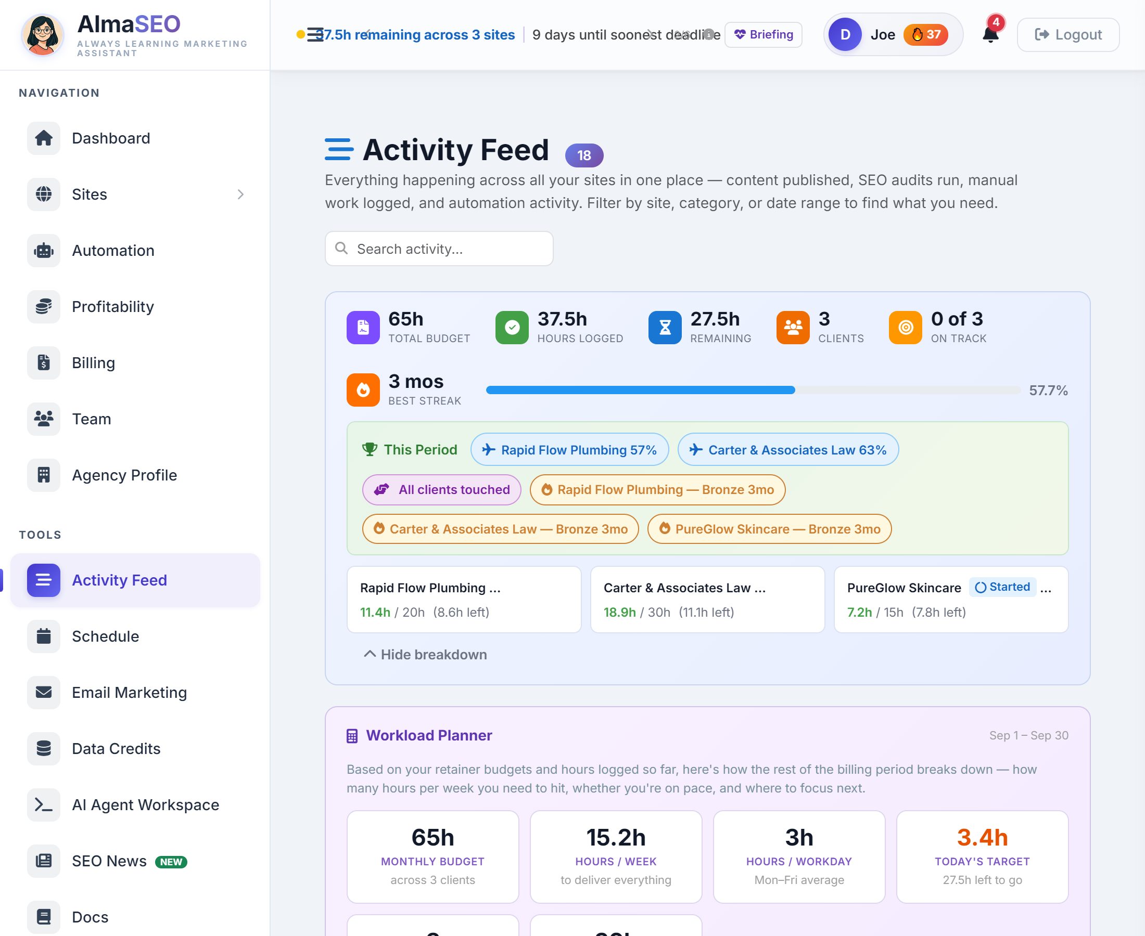1145x936 pixels.
Task: Click the grey info icon in the ticker
Action: click(x=709, y=34)
